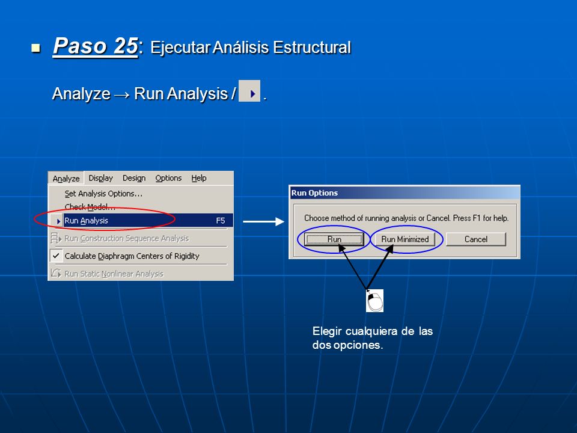Open the Options menu
The height and width of the screenshot is (433, 577).
tap(168, 178)
